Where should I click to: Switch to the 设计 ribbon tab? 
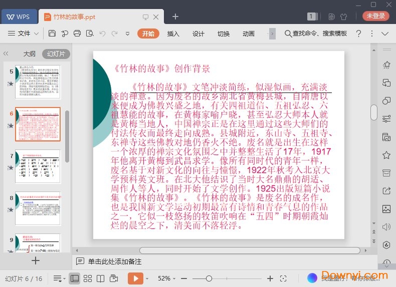coord(199,33)
